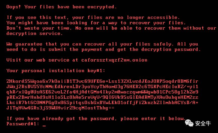
Task: Select the key line starting with JWoj2RsBUS5YcNMc
Action: point(102,86)
